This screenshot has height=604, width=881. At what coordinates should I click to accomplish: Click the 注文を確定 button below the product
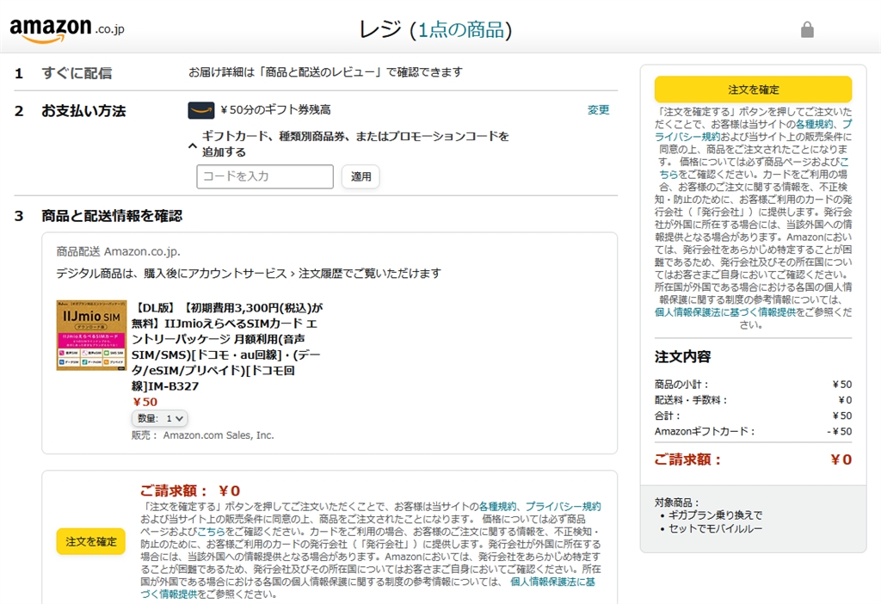(90, 542)
